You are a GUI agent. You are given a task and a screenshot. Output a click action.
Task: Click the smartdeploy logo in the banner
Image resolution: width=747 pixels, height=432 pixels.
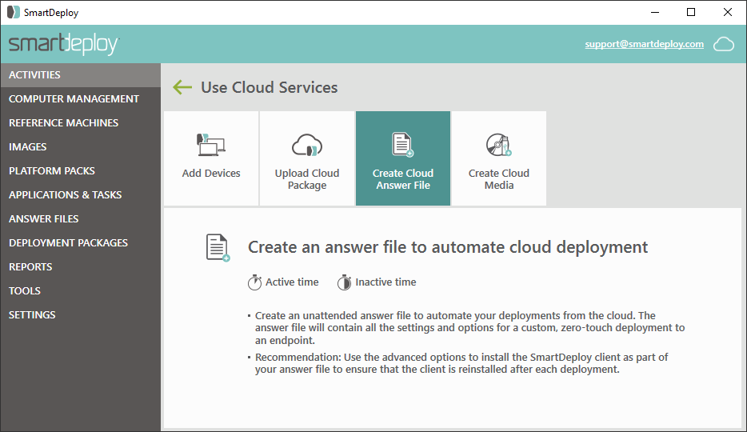tap(63, 44)
